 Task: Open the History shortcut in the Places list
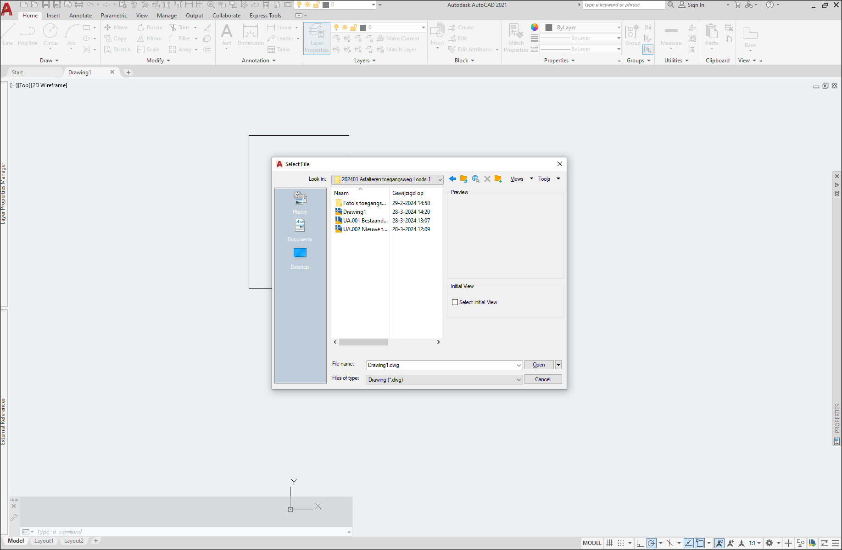click(300, 203)
